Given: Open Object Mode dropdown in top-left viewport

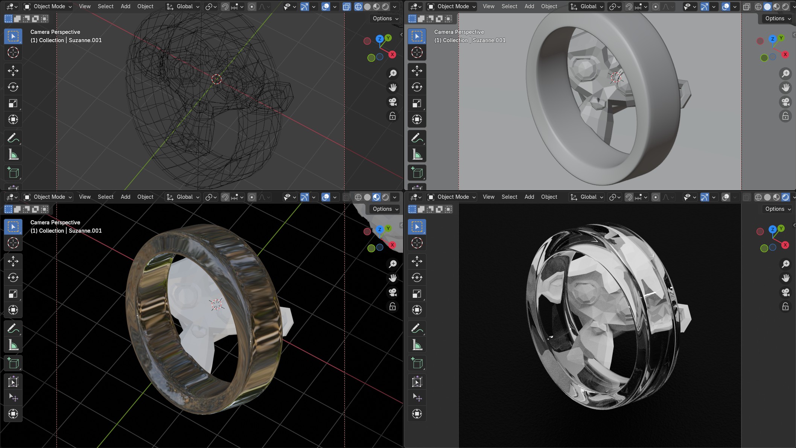Looking at the screenshot, I should pos(47,6).
